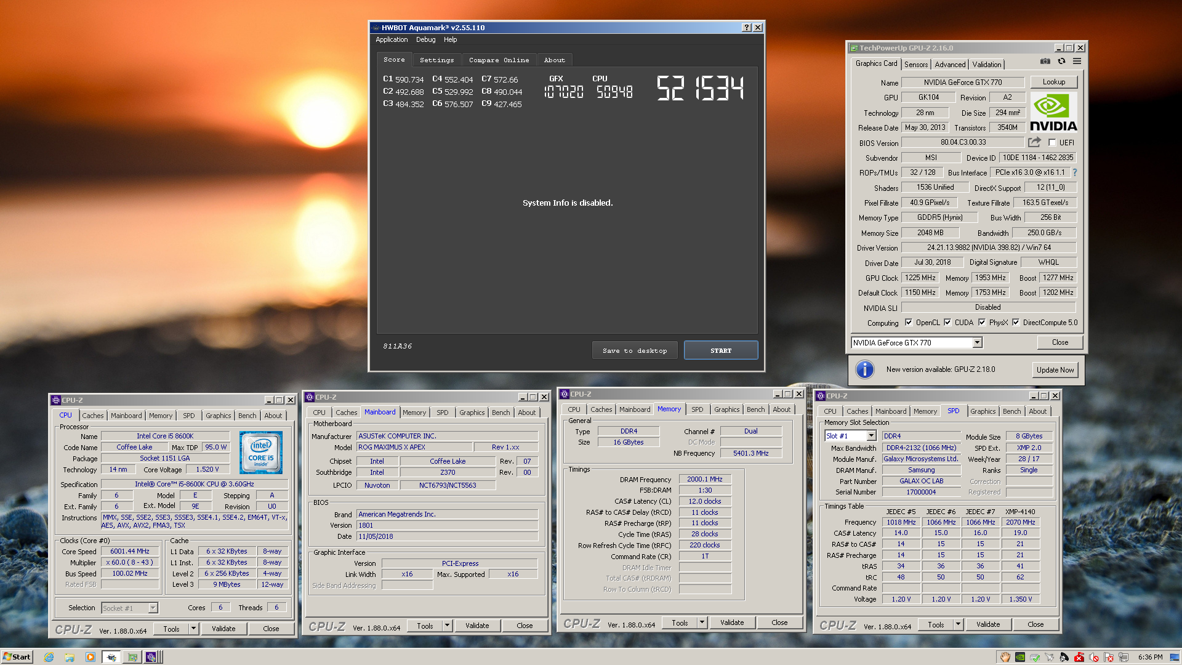
Task: Click Save to desktop in Aquamark
Action: [635, 350]
